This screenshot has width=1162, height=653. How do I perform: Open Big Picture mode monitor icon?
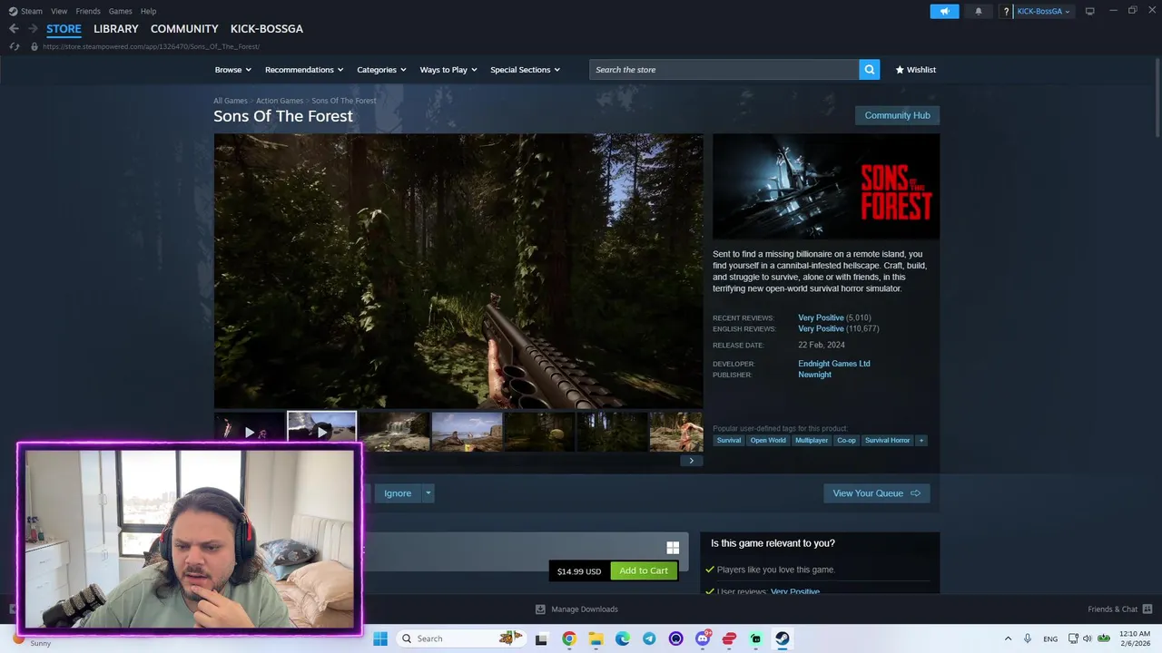tap(1089, 11)
